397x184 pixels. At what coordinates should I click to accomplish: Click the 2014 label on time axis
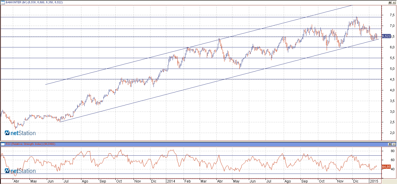point(171,181)
